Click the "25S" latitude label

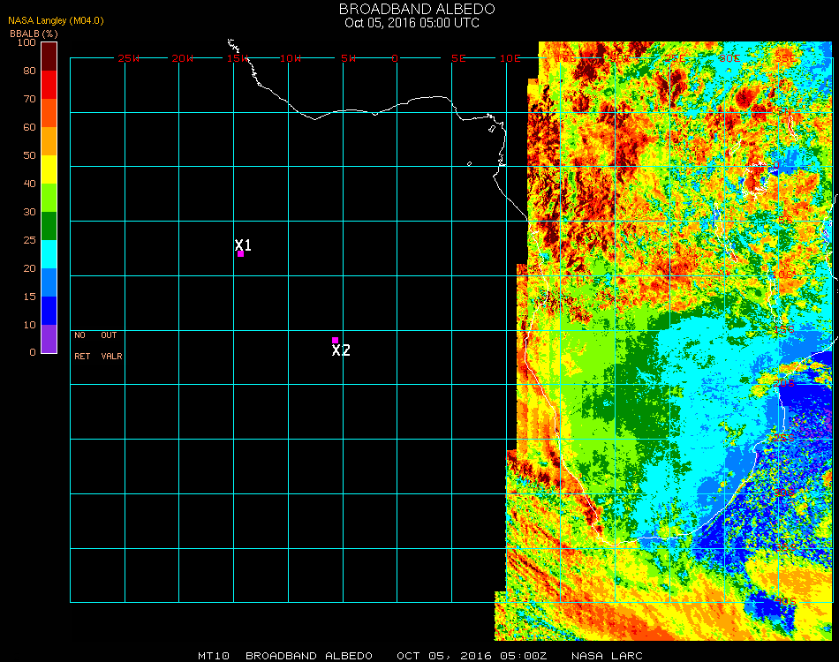tap(784, 439)
